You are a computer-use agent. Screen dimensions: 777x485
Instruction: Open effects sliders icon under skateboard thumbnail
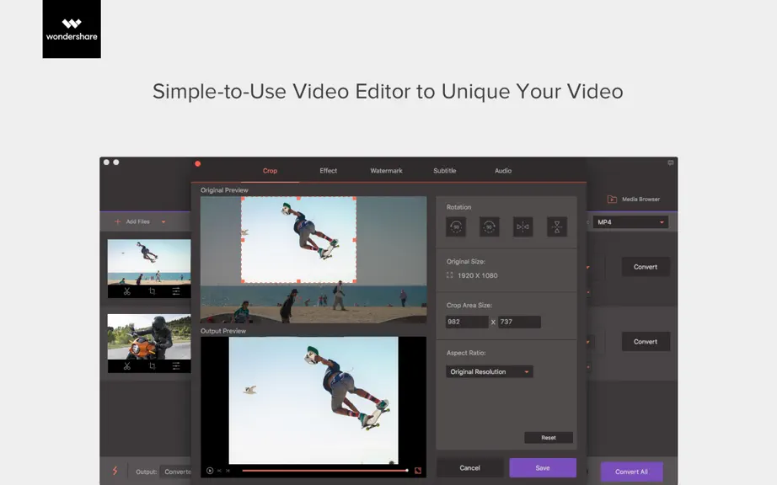[176, 291]
